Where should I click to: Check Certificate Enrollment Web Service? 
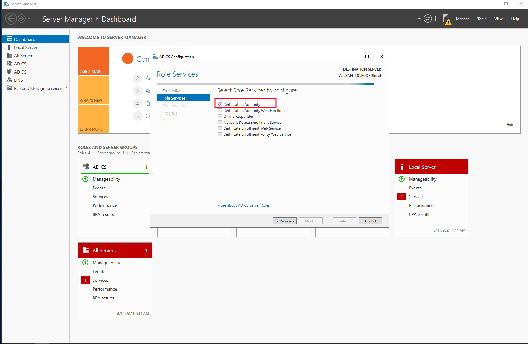pos(220,128)
